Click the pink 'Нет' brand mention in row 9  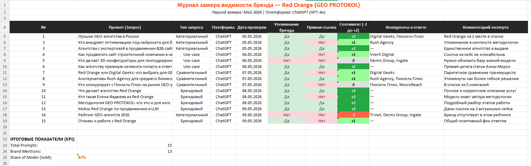pos(287,60)
